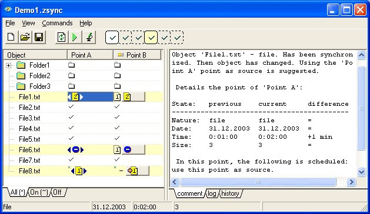Viewport: 370px width, 214px height.
Task: Click File1.txt Point B white '1' document icon
Action: coord(117,97)
